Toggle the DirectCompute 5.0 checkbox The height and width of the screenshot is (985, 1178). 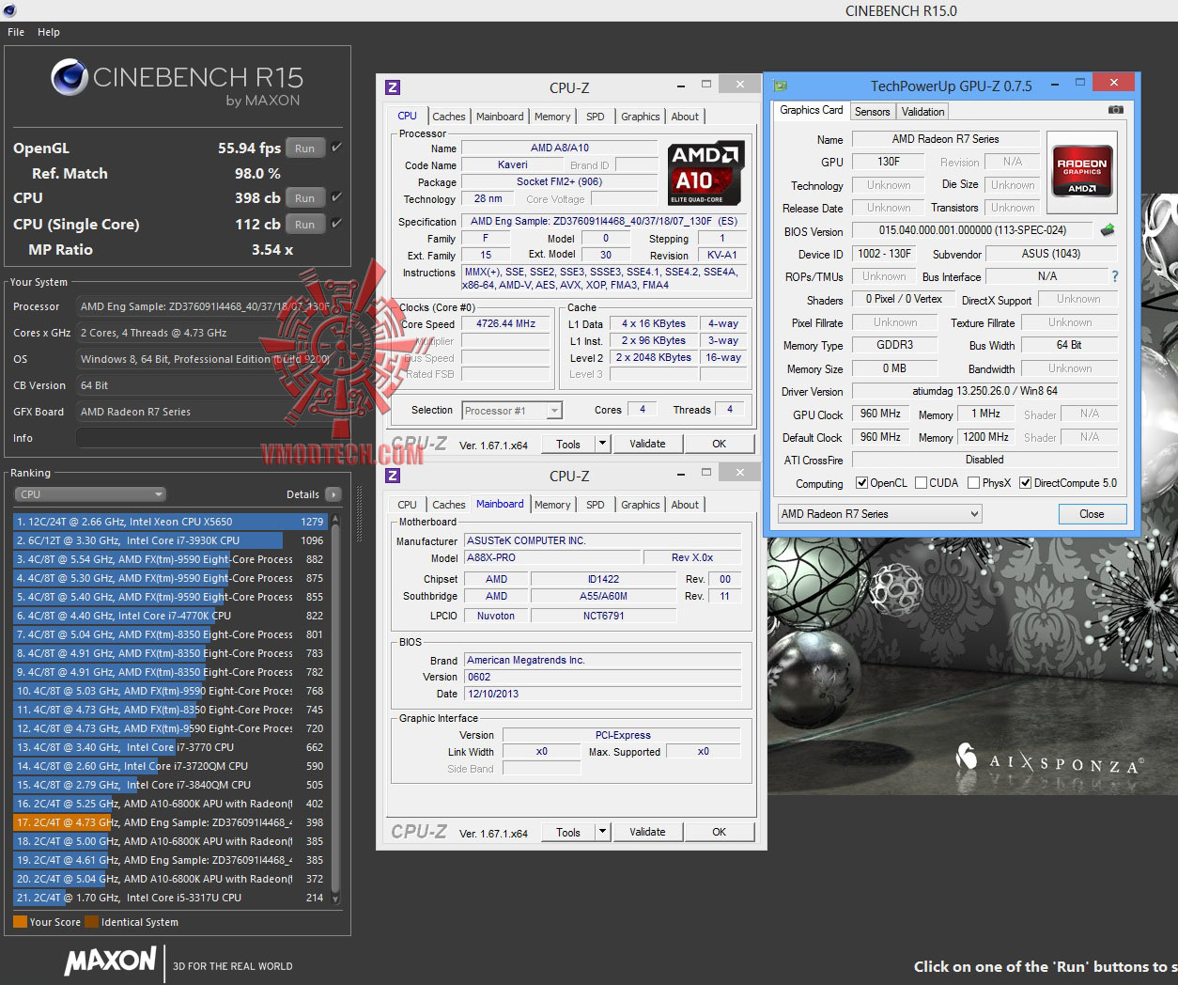point(1025,483)
